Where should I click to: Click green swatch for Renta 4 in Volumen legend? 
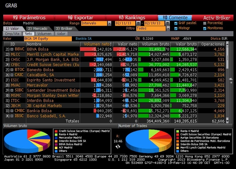click(x=56, y=135)
